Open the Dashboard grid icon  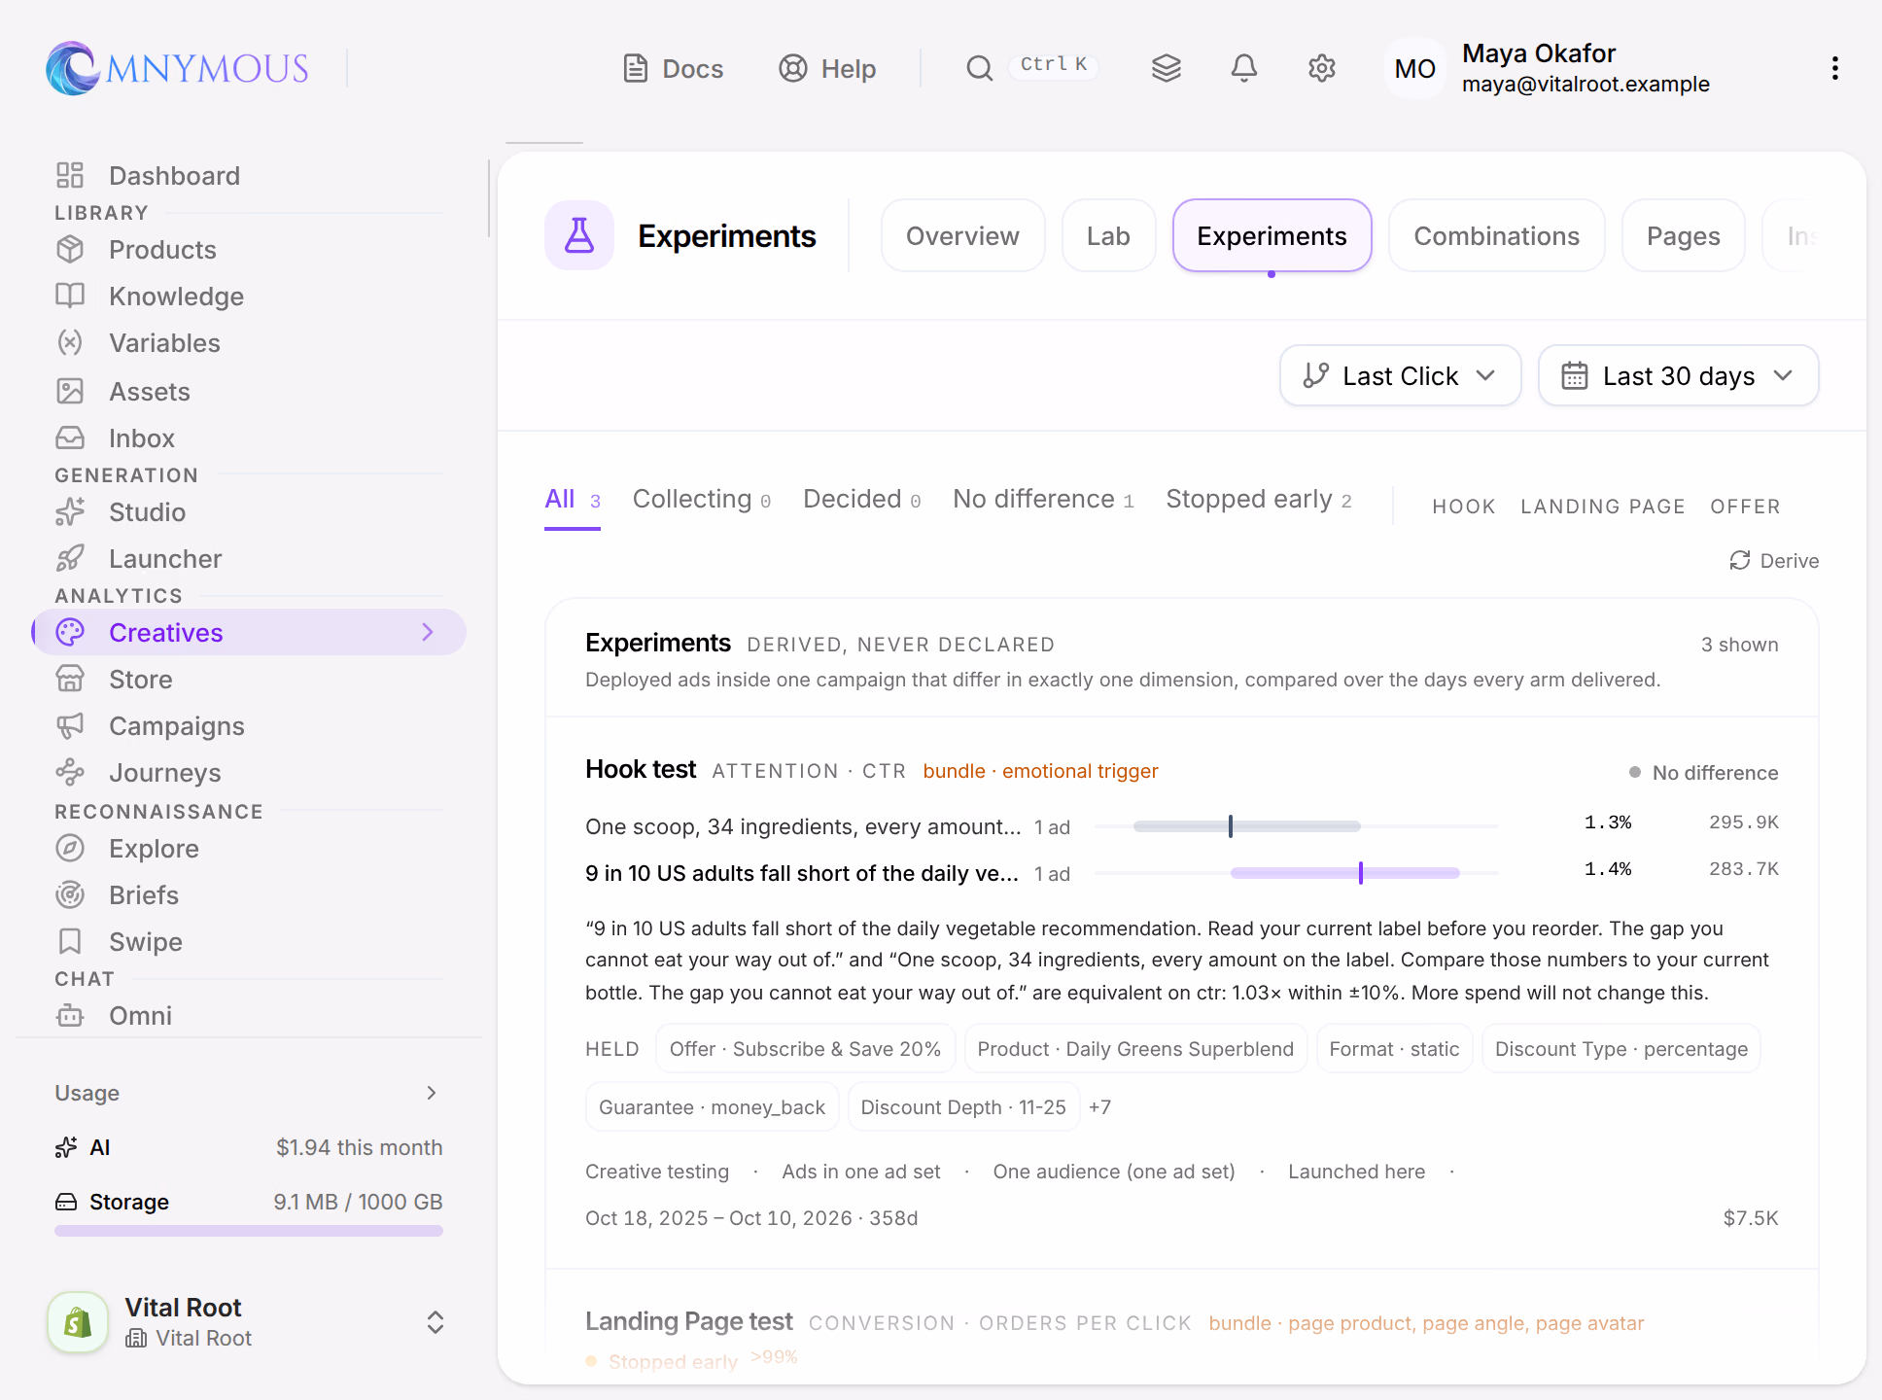coord(70,175)
